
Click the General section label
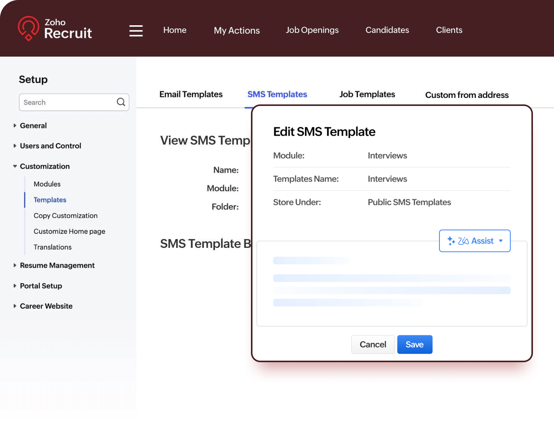33,125
